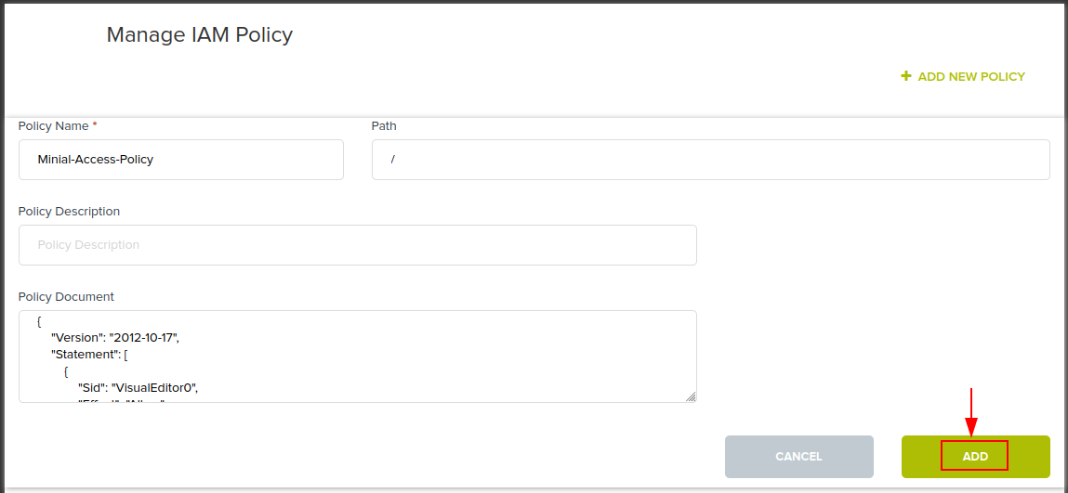1068x493 pixels.
Task: Click the Path label text
Action: click(384, 126)
